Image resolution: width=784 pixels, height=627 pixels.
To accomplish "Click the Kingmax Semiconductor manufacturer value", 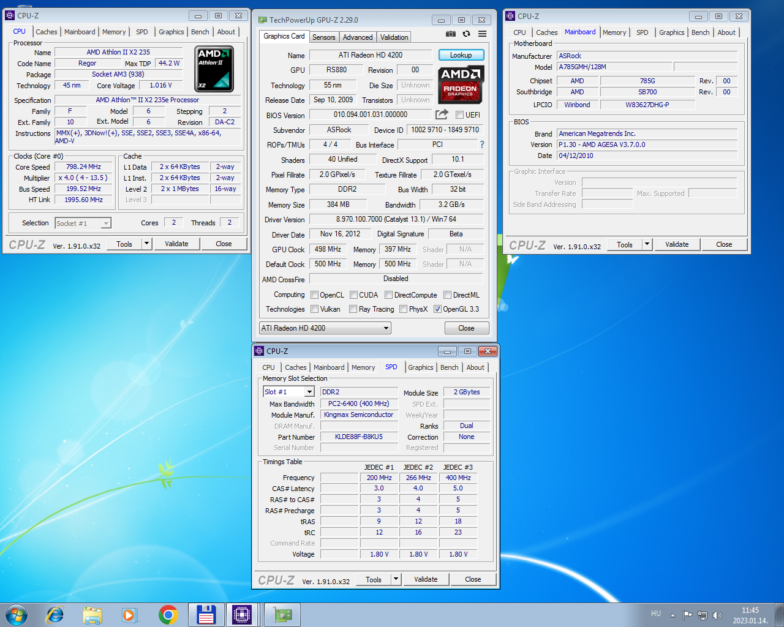I will (x=359, y=415).
